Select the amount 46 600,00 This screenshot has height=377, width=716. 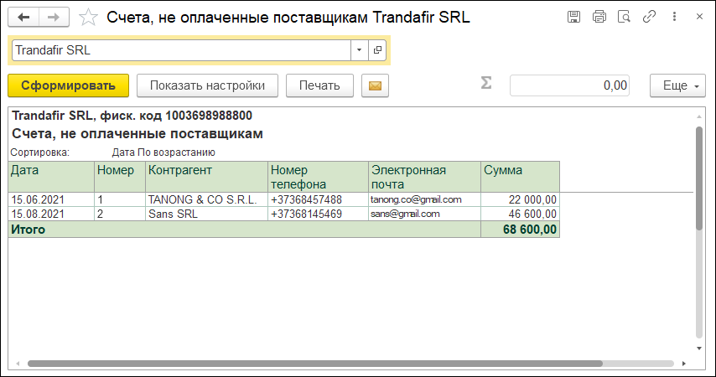coord(520,214)
